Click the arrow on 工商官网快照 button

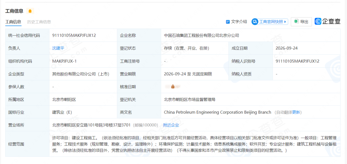click(x=285, y=22)
